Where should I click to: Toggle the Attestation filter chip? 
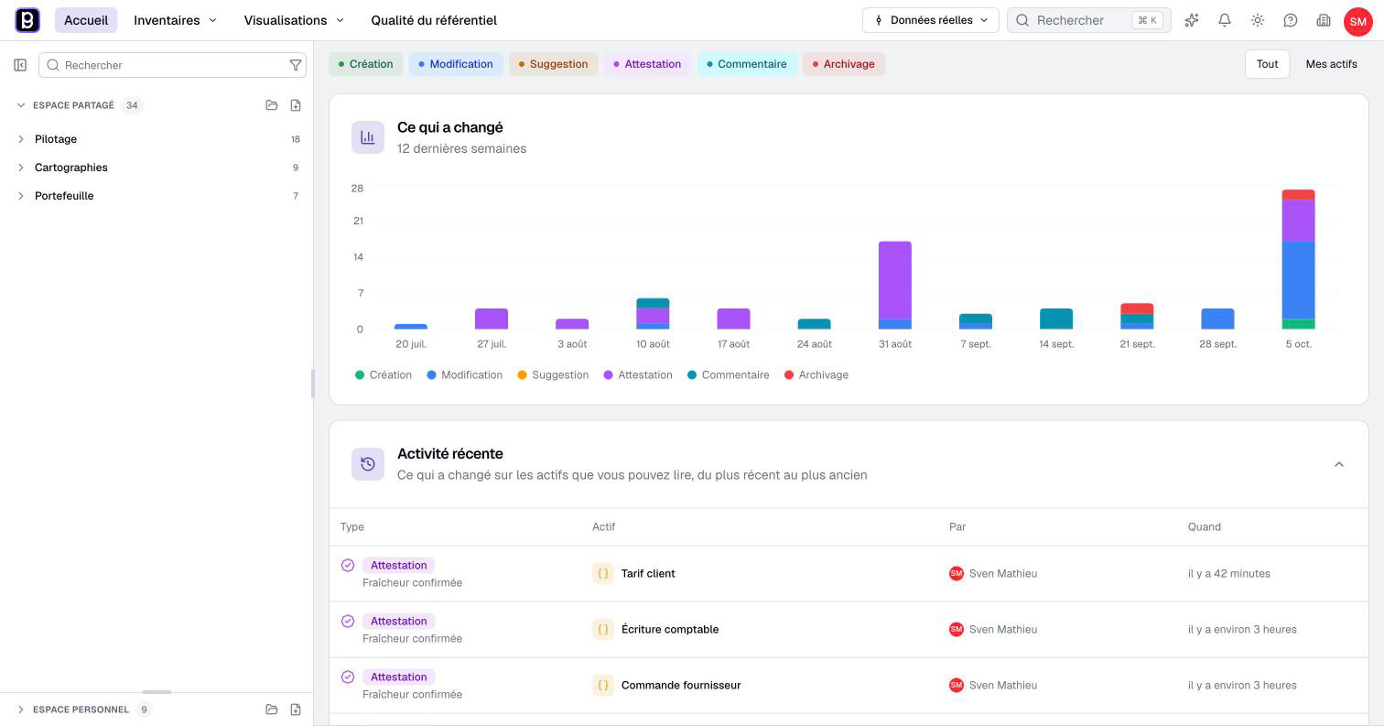[647, 64]
